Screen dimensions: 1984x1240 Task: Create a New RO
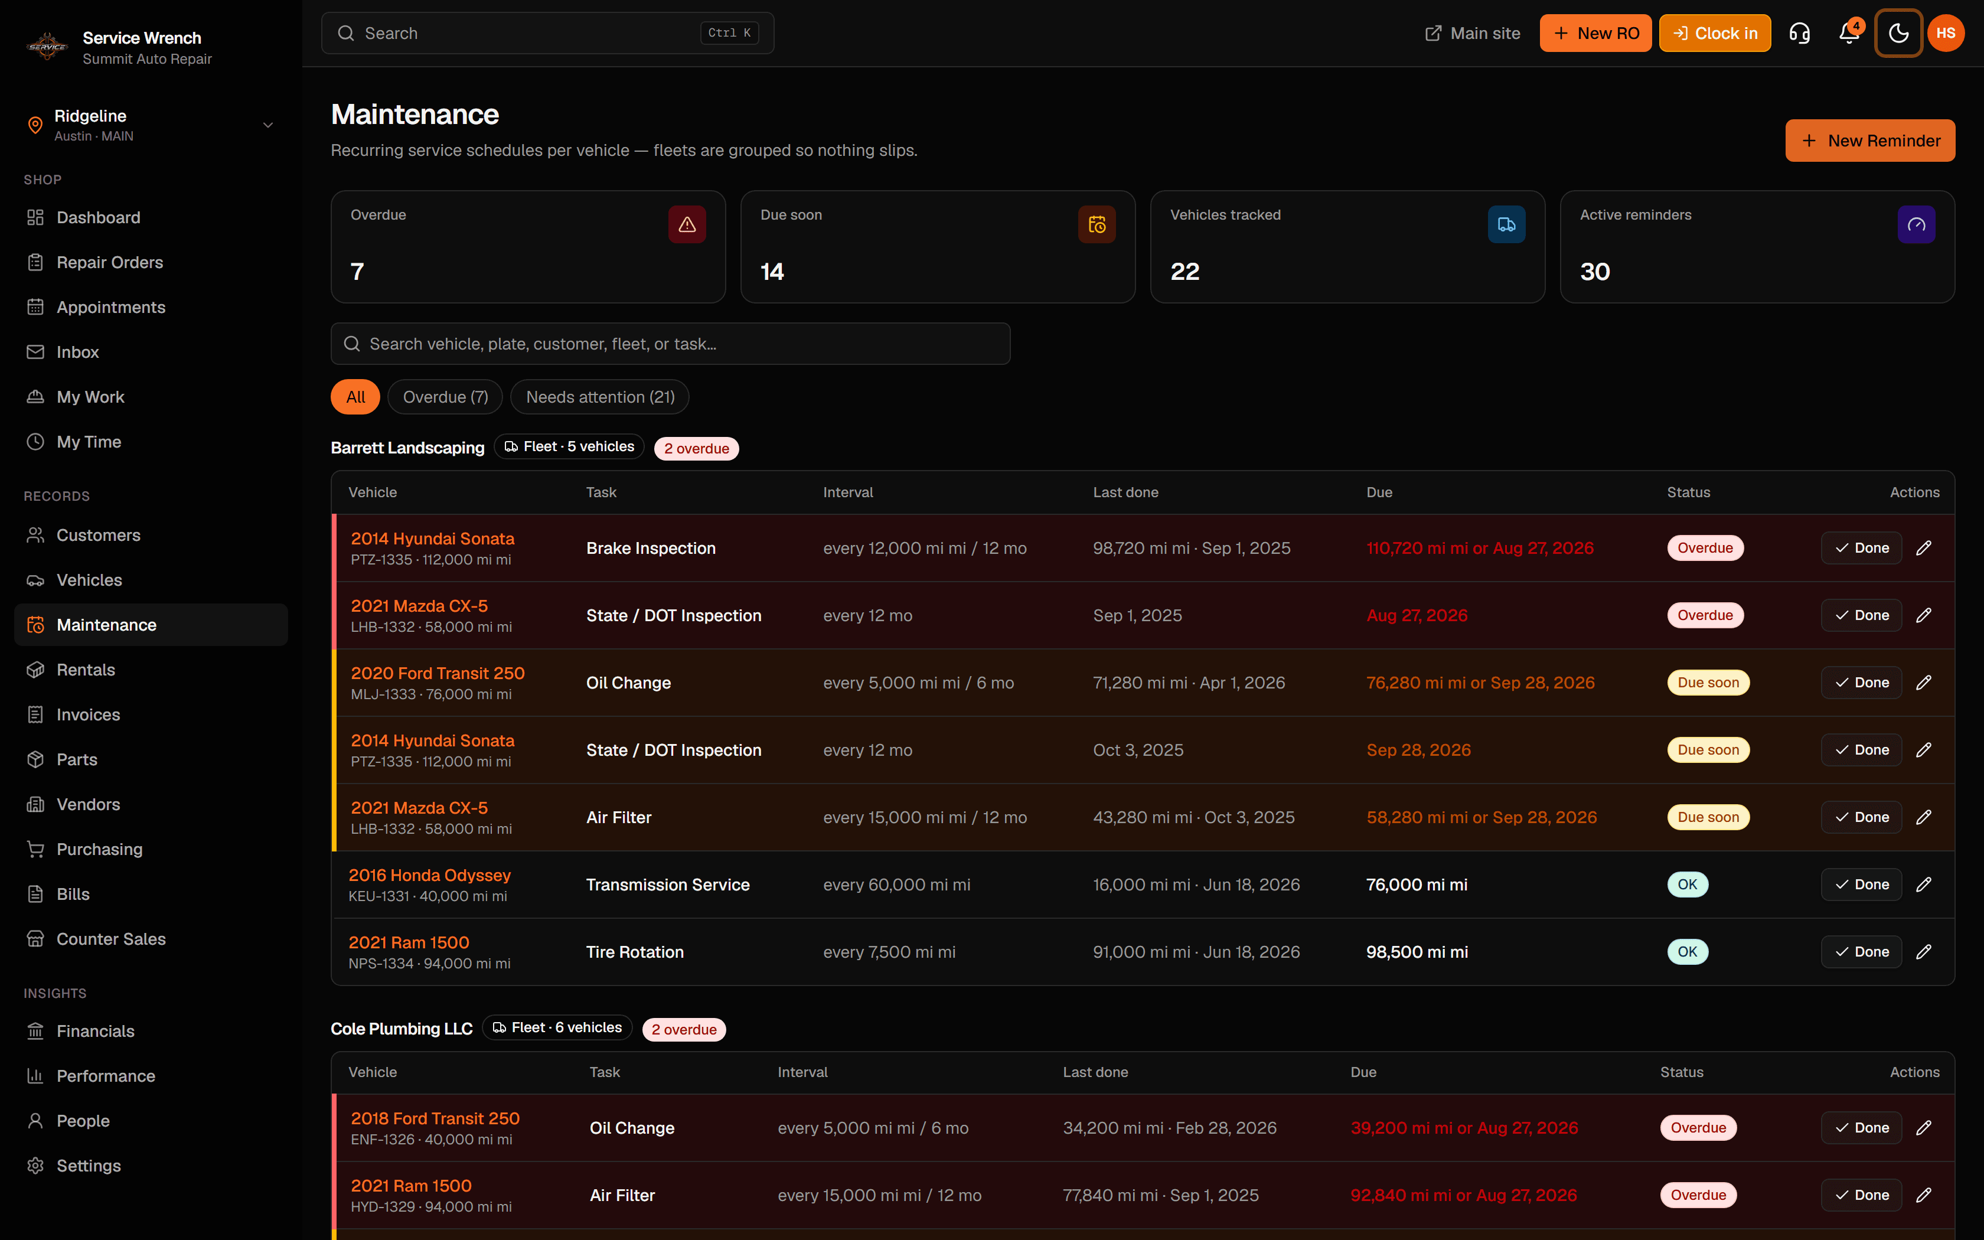(1595, 34)
